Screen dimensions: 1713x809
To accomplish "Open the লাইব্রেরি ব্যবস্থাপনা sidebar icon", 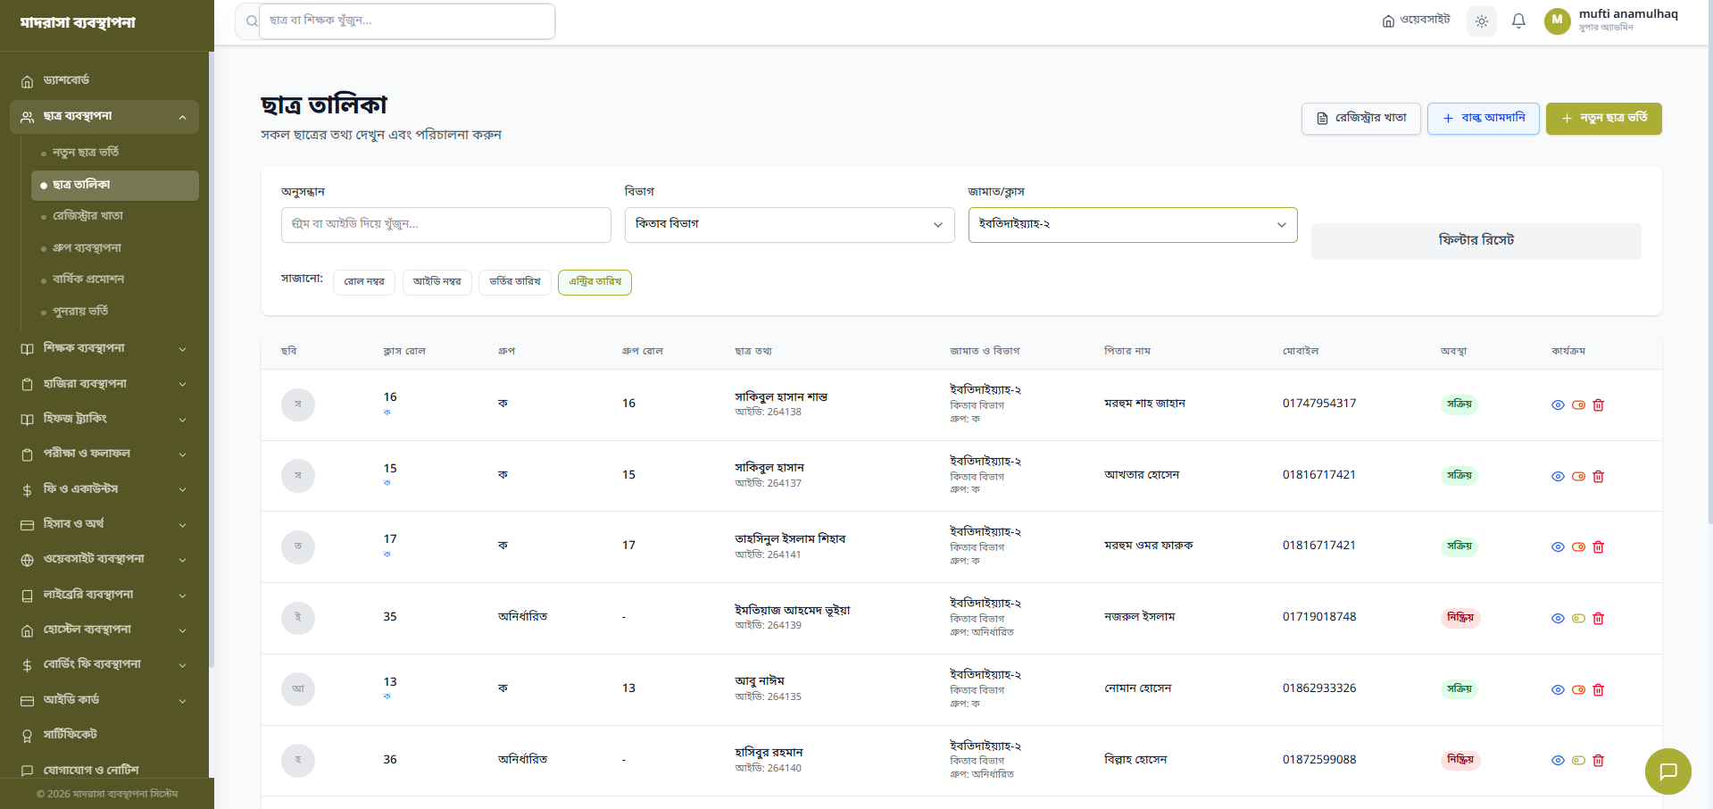I will 27,596.
